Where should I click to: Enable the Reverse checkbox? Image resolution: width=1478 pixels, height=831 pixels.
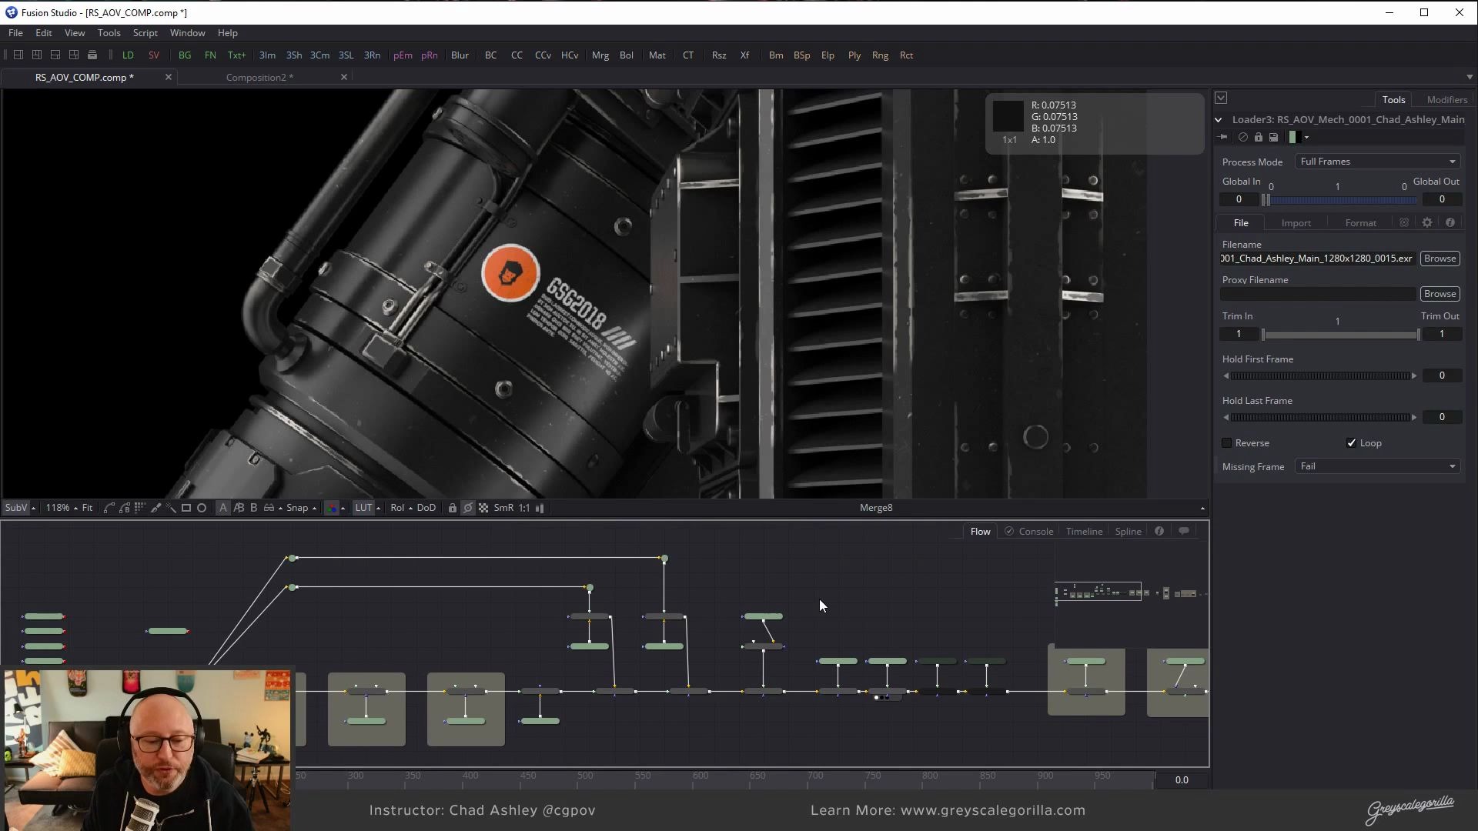point(1227,443)
